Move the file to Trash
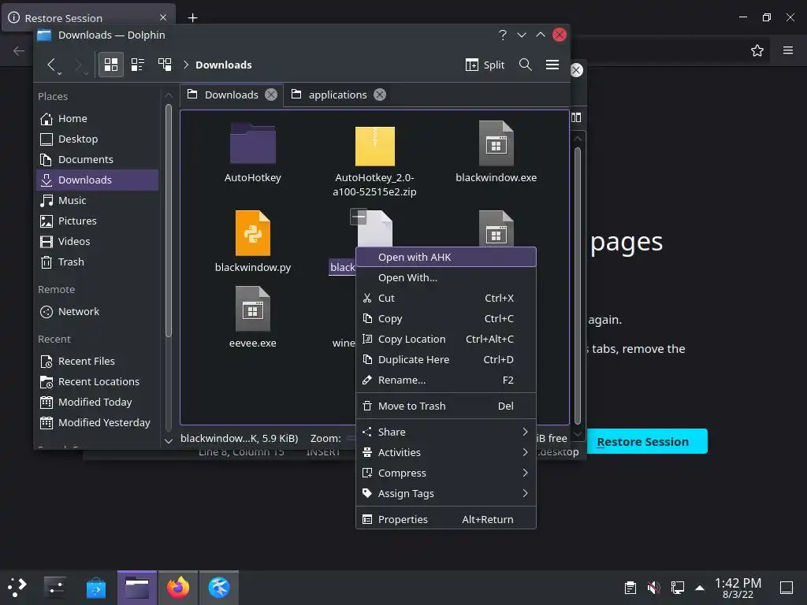The width and height of the screenshot is (807, 605). click(x=446, y=406)
